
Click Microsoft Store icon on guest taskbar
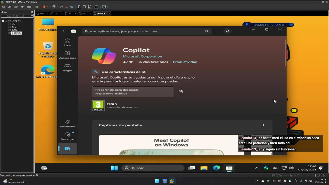[x=229, y=168]
